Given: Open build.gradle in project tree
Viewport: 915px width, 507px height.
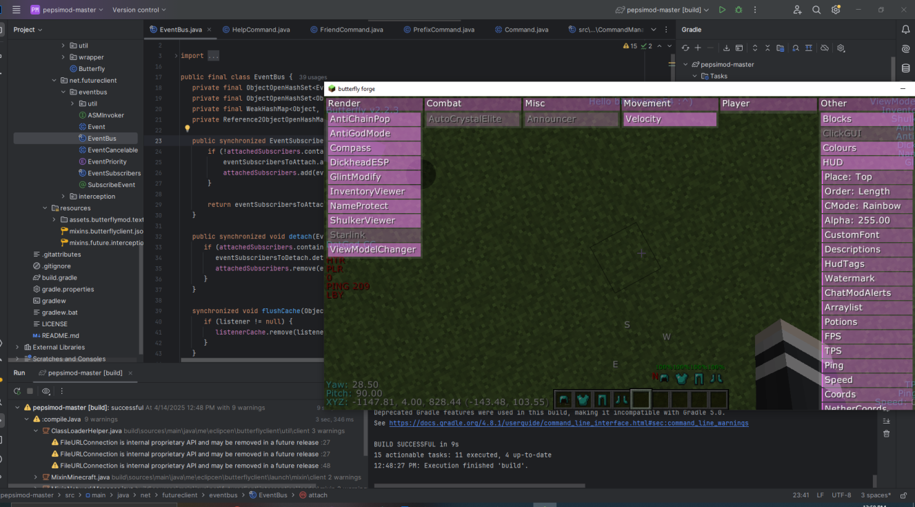Looking at the screenshot, I should (59, 277).
